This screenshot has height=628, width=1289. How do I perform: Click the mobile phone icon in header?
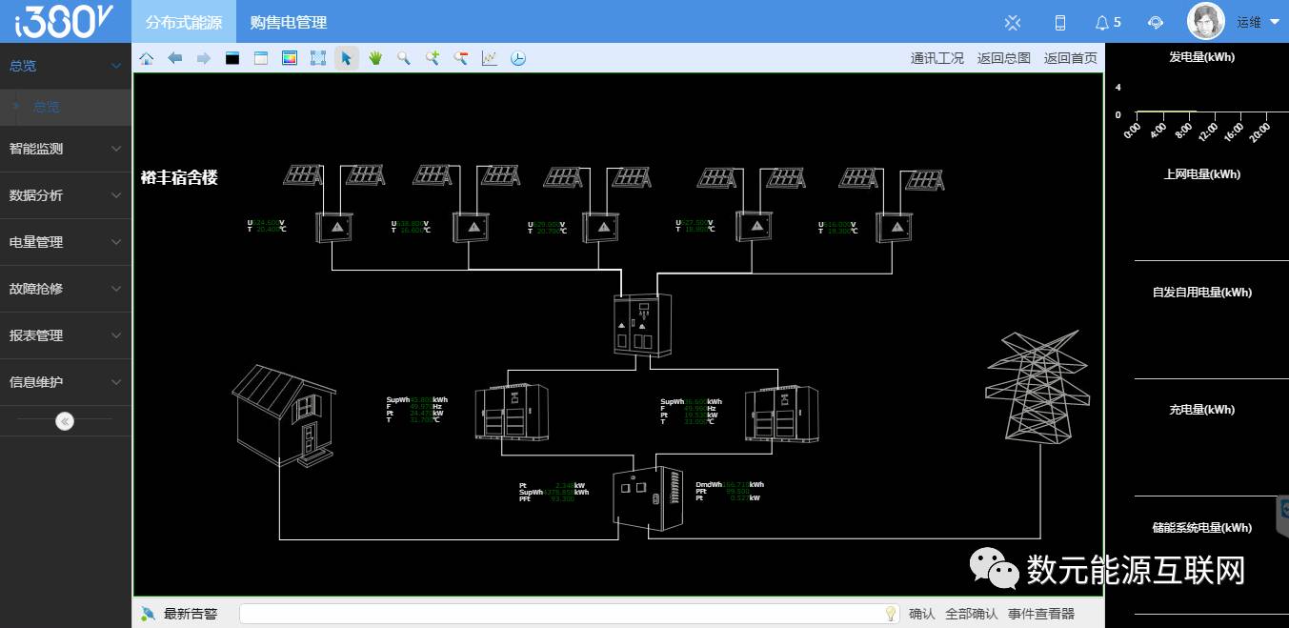click(1060, 22)
